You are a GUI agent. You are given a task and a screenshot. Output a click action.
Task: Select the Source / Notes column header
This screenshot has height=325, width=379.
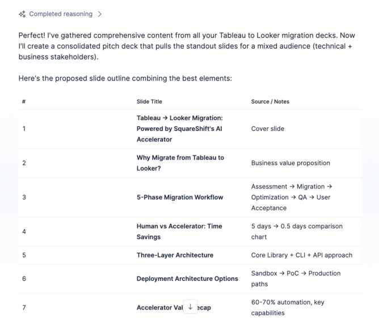pos(270,102)
